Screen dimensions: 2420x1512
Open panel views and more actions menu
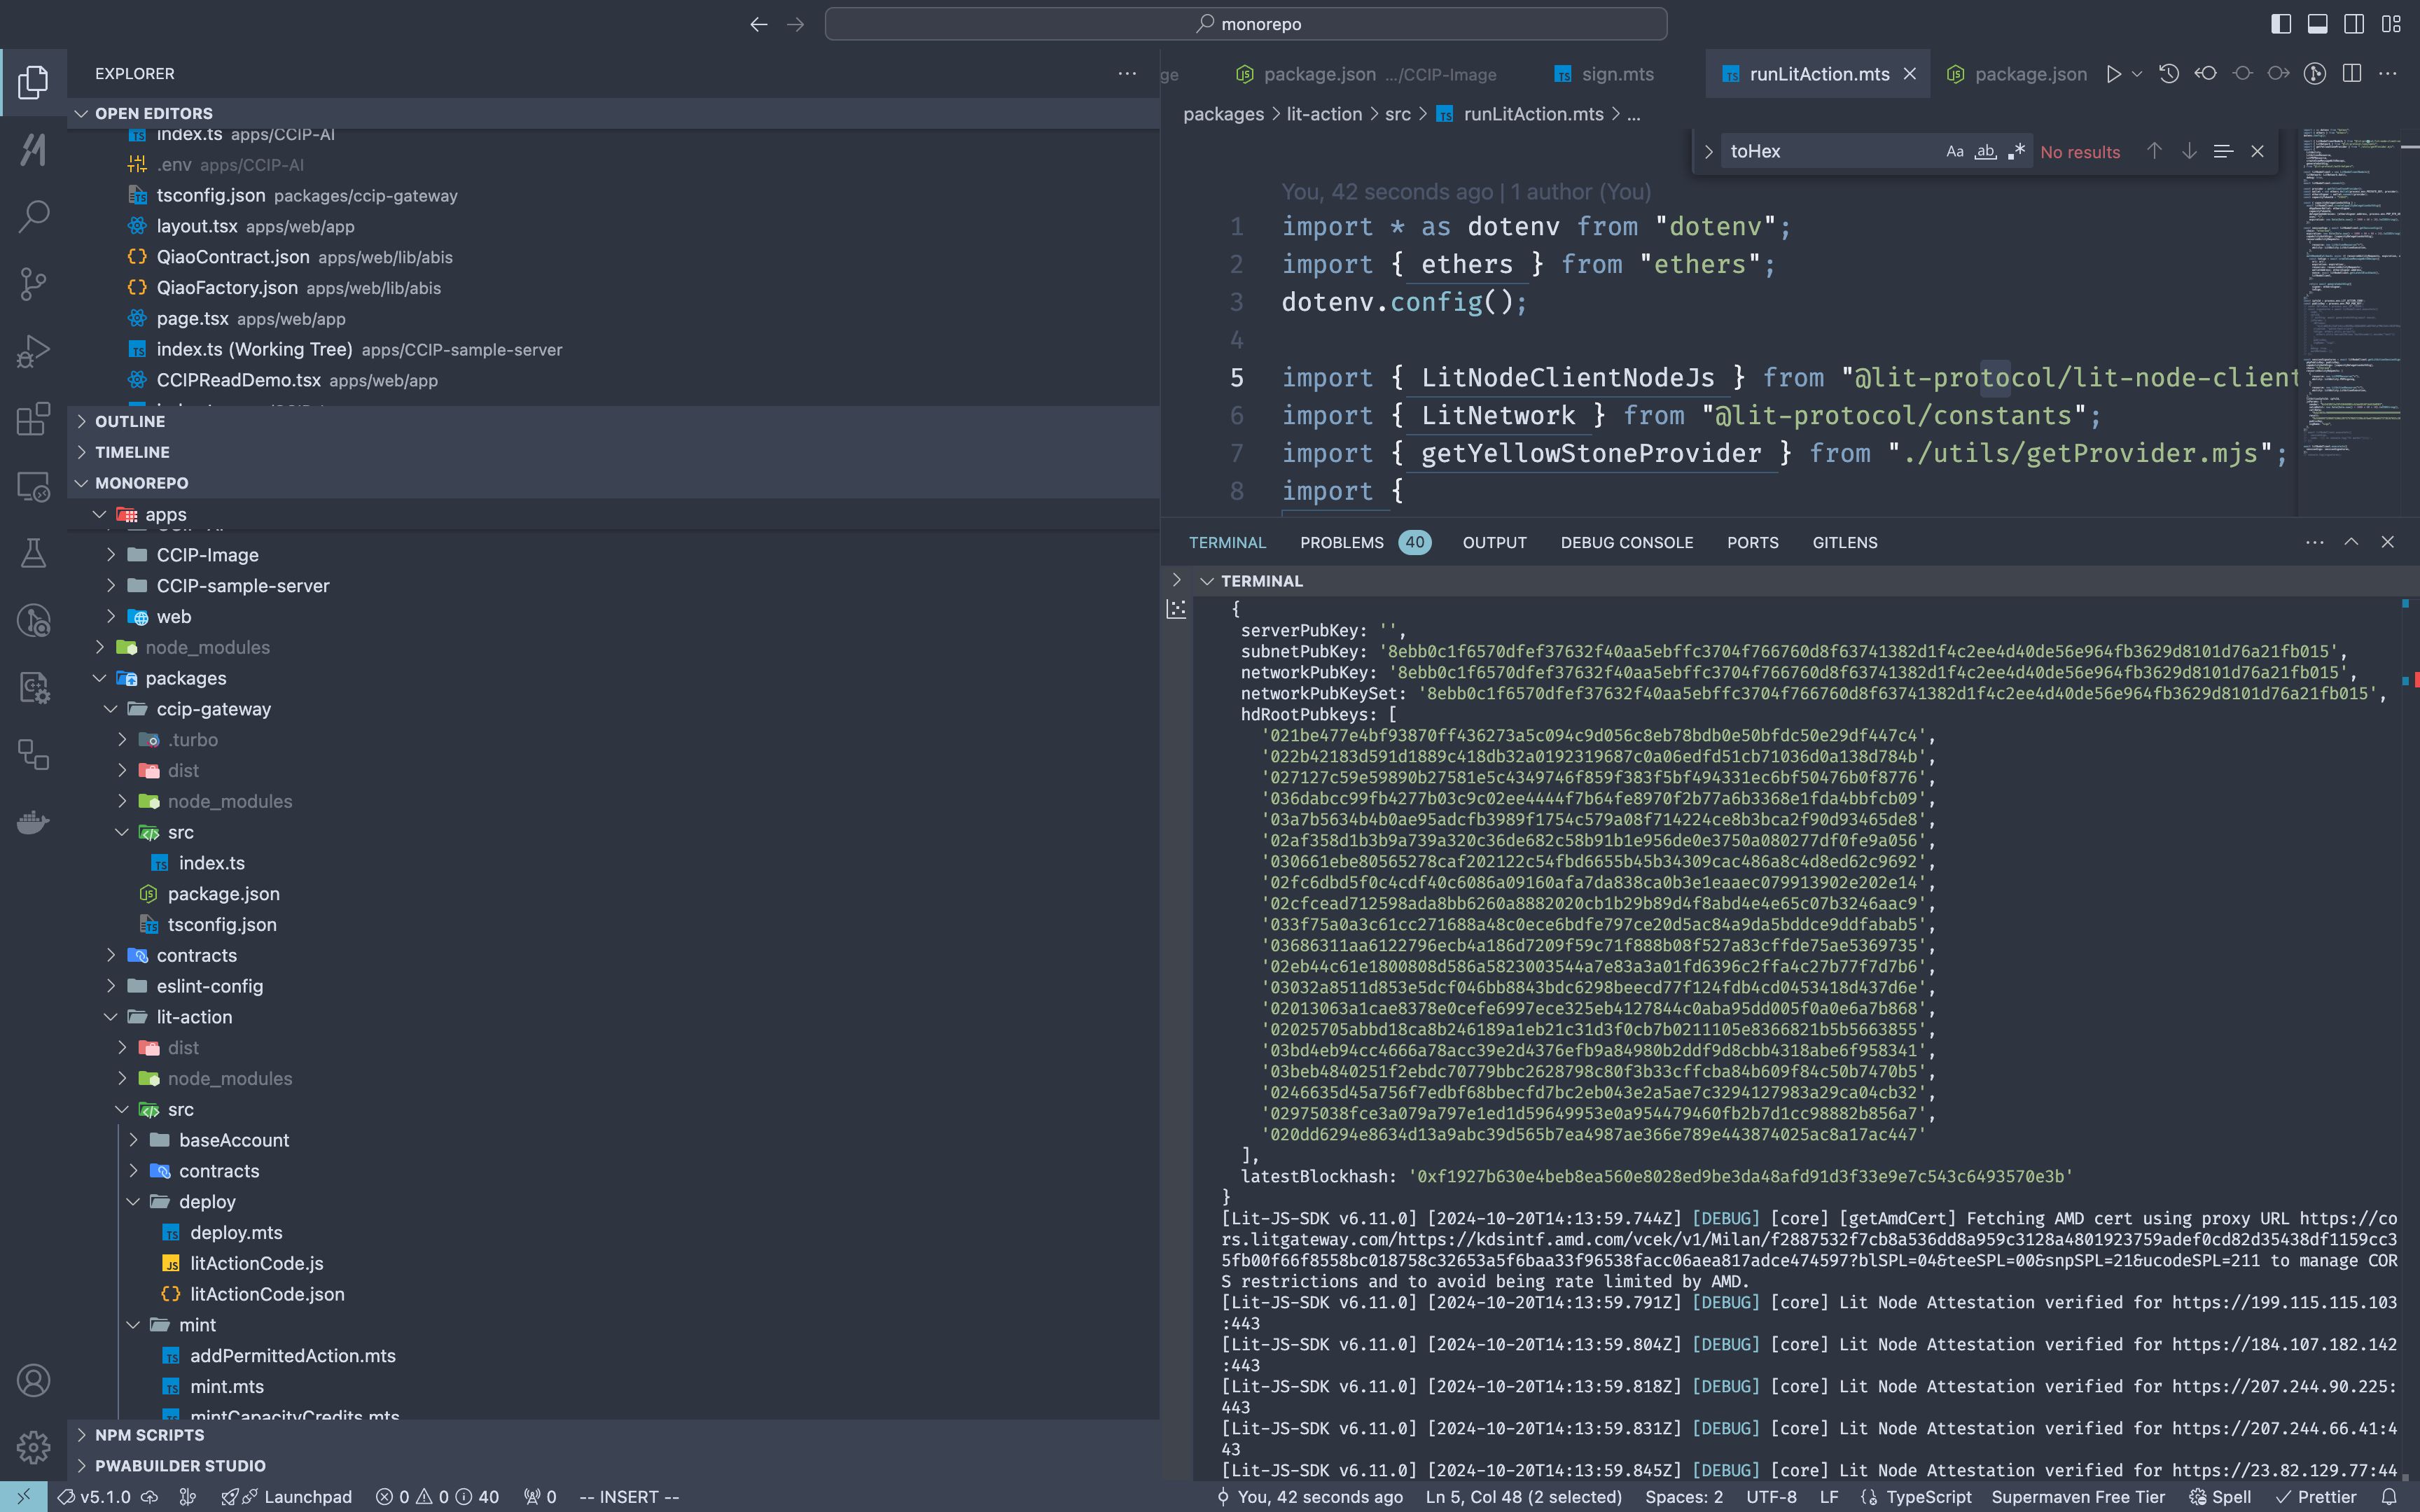pyautogui.click(x=2314, y=542)
